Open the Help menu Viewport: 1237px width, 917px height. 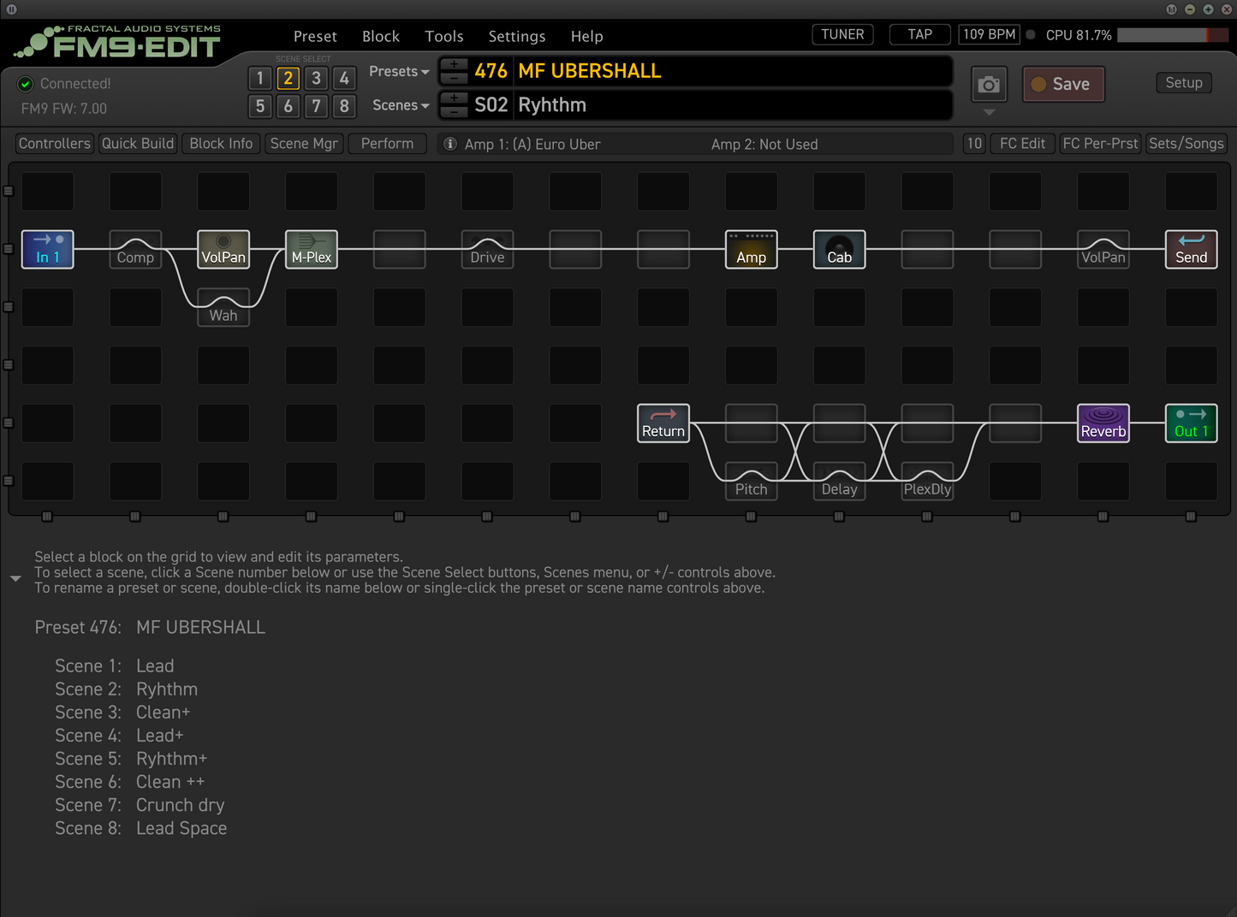[x=587, y=36]
